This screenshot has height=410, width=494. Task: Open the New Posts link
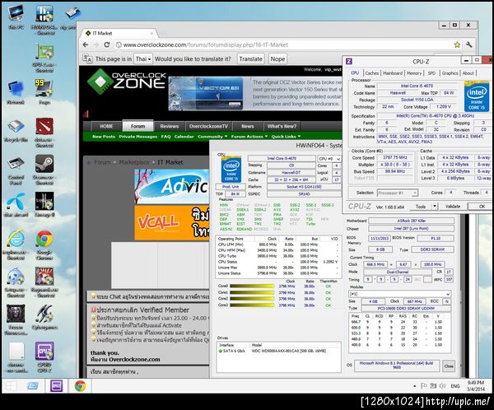[104, 137]
